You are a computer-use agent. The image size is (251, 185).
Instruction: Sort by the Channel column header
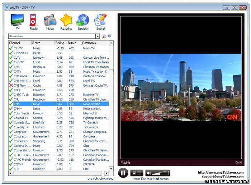pyautogui.click(x=20, y=43)
